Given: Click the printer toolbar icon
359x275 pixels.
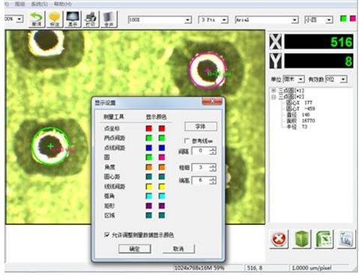Looking at the screenshot, I should (x=91, y=19).
